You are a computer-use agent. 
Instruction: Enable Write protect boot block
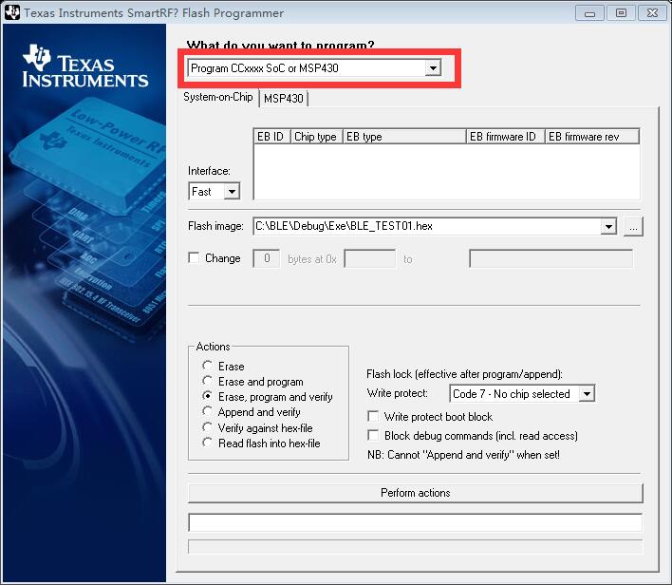pos(373,417)
